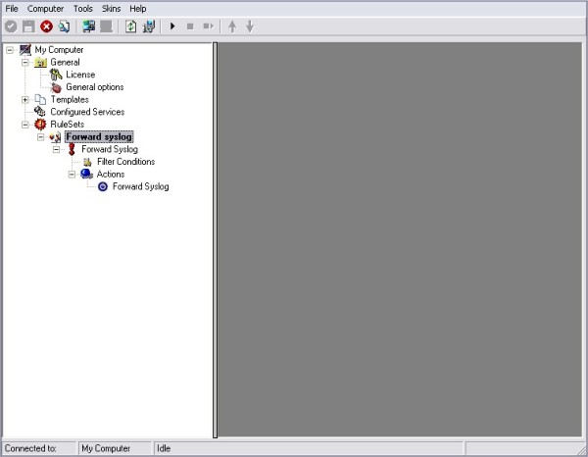Select Configured Services in the tree
The height and width of the screenshot is (457, 588).
click(87, 112)
